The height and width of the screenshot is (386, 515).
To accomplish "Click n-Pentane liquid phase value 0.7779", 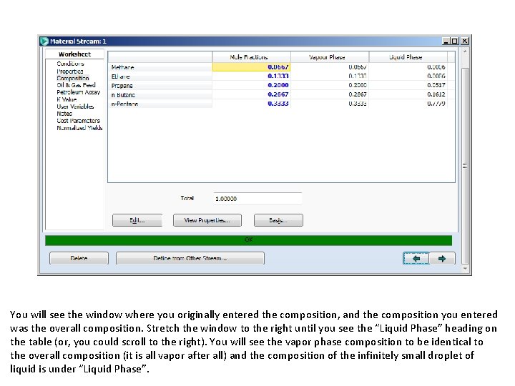I will pyautogui.click(x=408, y=104).
